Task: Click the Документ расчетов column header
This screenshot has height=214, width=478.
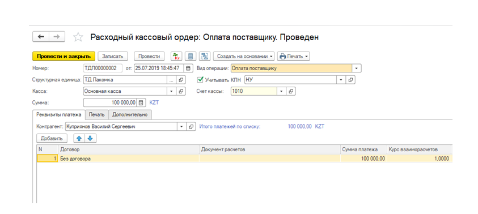Action: point(270,149)
